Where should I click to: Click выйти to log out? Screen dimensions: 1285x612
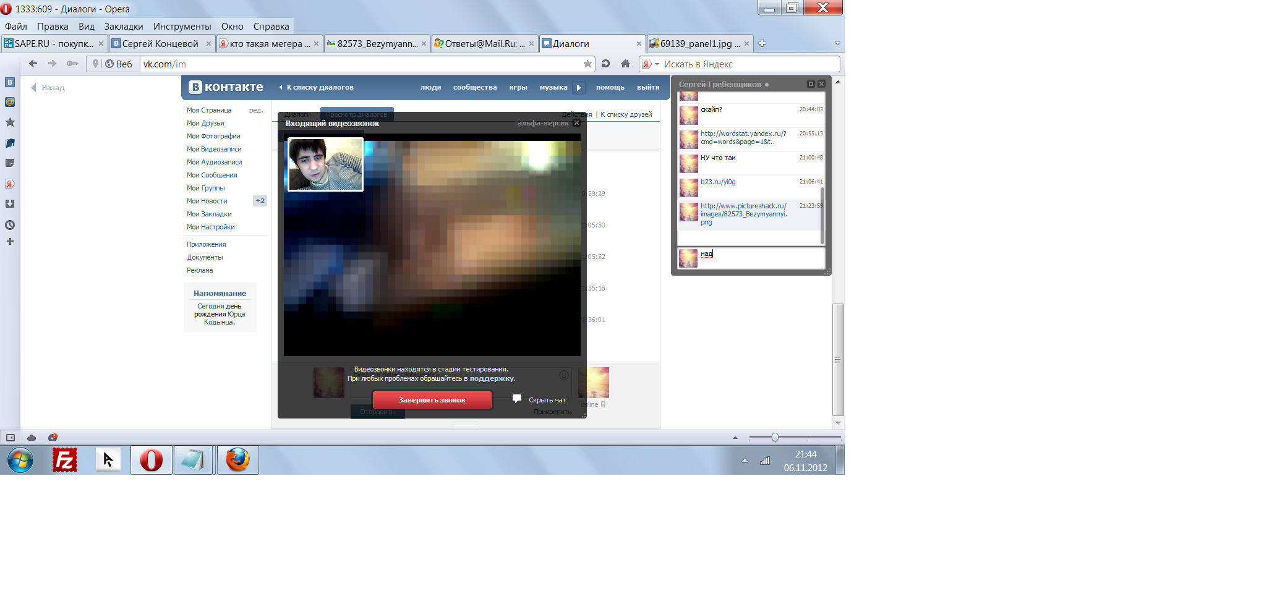pos(648,87)
